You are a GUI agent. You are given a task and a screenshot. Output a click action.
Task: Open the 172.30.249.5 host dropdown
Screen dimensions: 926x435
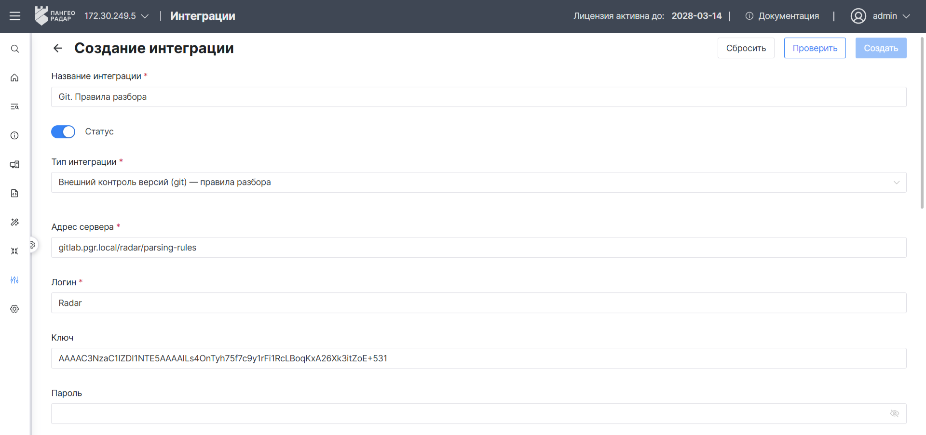pos(116,16)
